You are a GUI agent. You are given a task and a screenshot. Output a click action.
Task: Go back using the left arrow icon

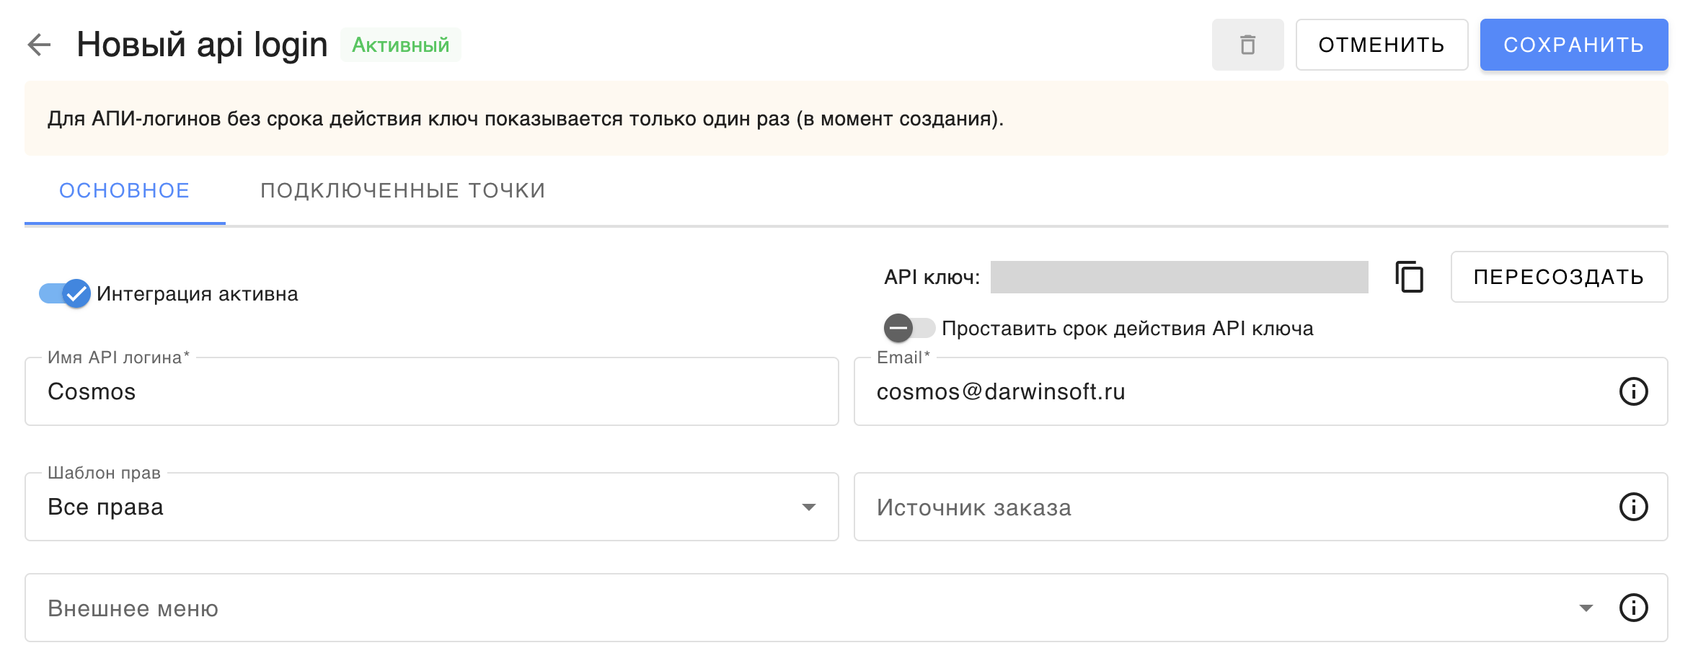(x=39, y=45)
